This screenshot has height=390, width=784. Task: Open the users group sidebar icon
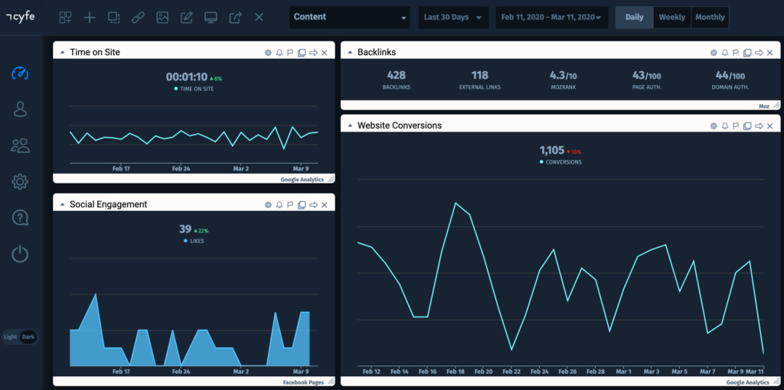[21, 145]
